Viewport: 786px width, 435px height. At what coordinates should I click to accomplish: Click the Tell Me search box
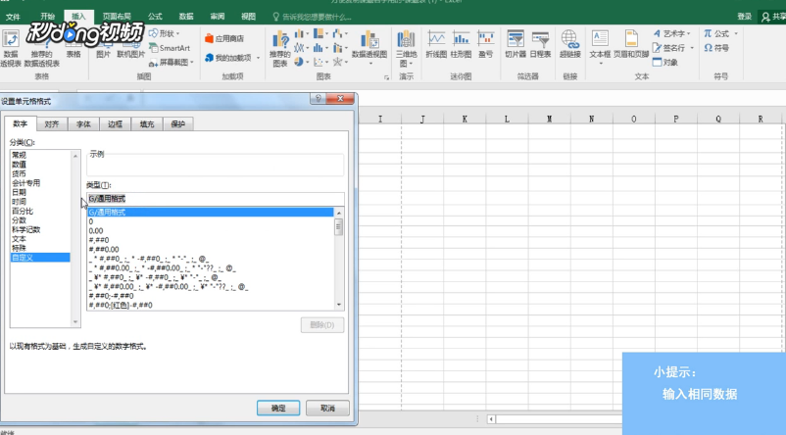312,17
